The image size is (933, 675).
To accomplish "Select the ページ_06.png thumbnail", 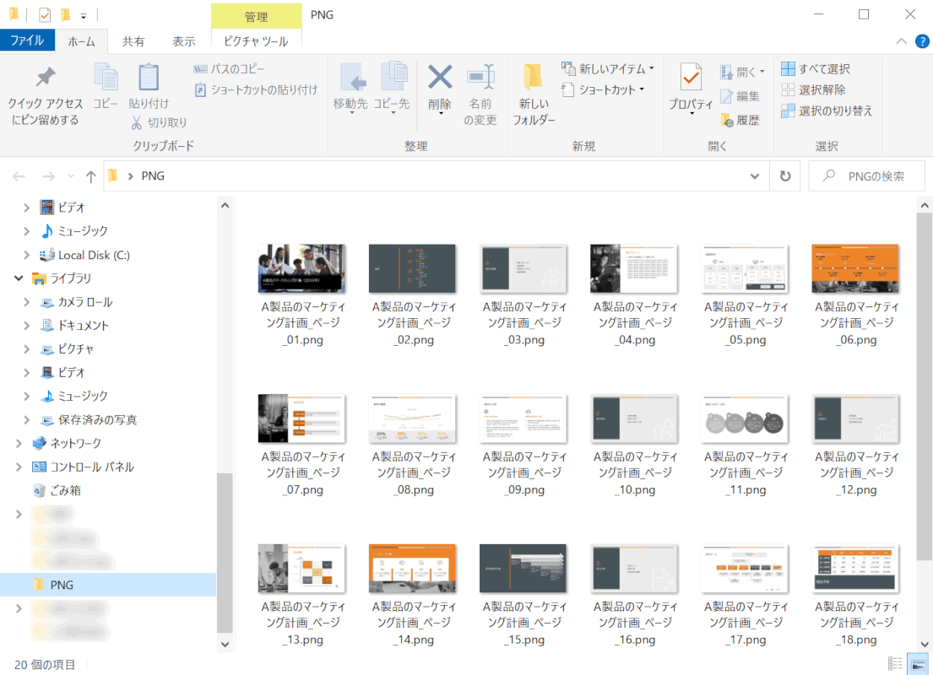I will click(854, 268).
